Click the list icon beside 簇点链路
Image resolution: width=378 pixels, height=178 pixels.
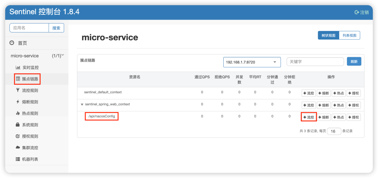click(18, 79)
